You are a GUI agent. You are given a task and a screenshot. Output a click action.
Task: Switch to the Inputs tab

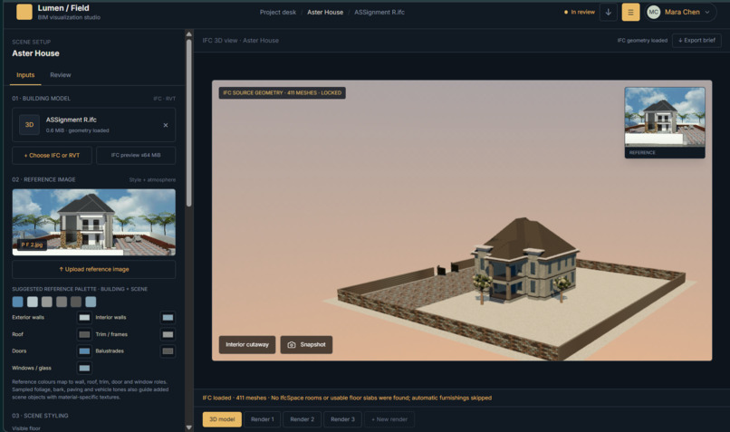coord(25,75)
